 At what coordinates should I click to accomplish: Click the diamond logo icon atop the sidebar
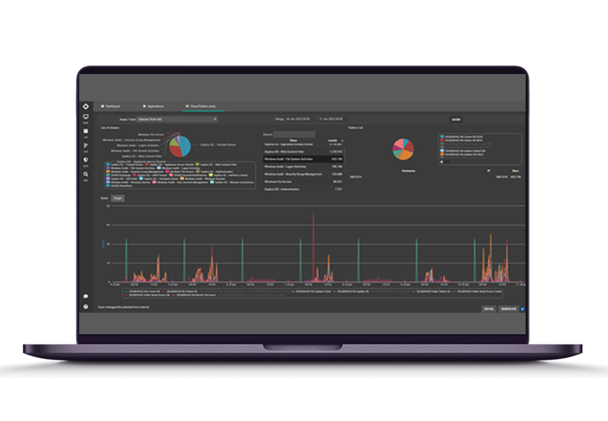[x=85, y=106]
